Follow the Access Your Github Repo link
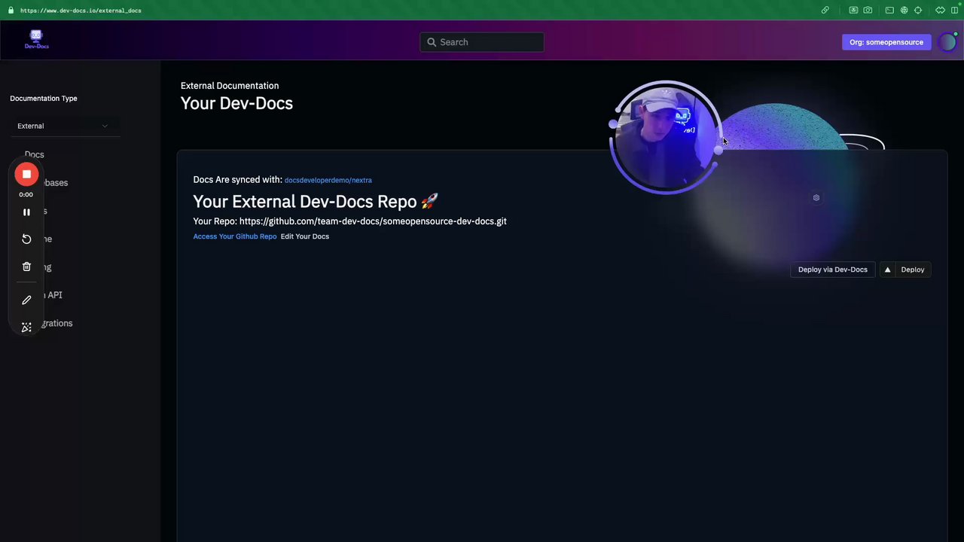 (235, 236)
